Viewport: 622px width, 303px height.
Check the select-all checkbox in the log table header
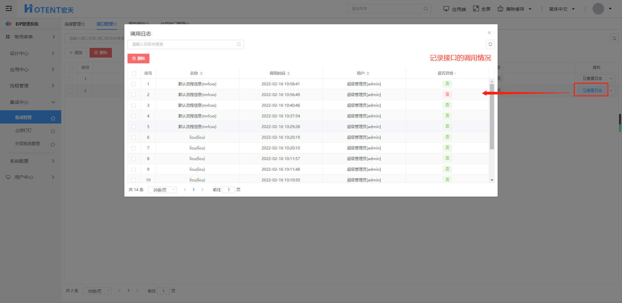click(x=134, y=73)
